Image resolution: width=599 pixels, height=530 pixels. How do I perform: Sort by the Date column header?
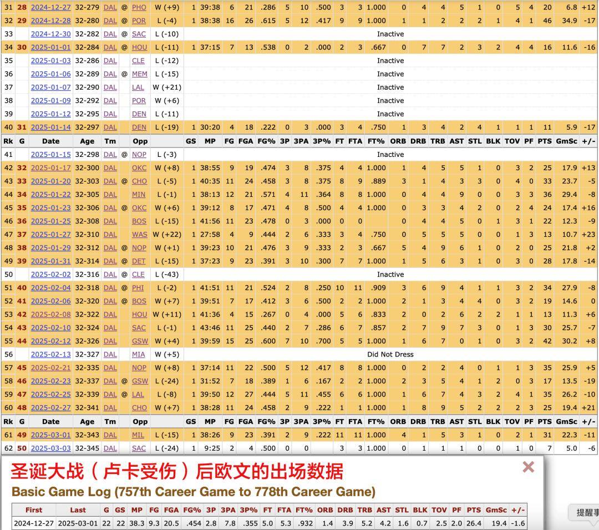[50, 141]
